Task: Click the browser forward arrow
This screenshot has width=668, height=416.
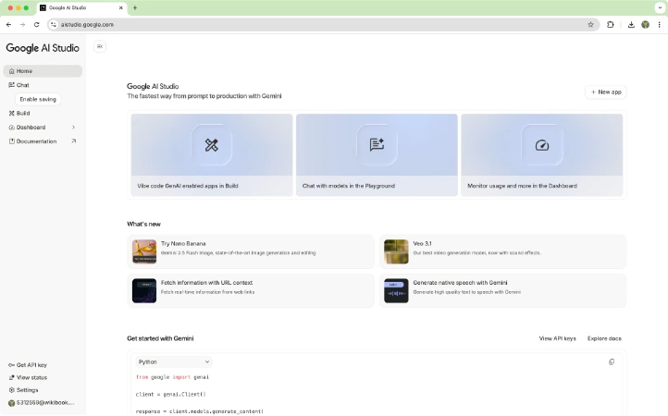Action: coord(22,25)
